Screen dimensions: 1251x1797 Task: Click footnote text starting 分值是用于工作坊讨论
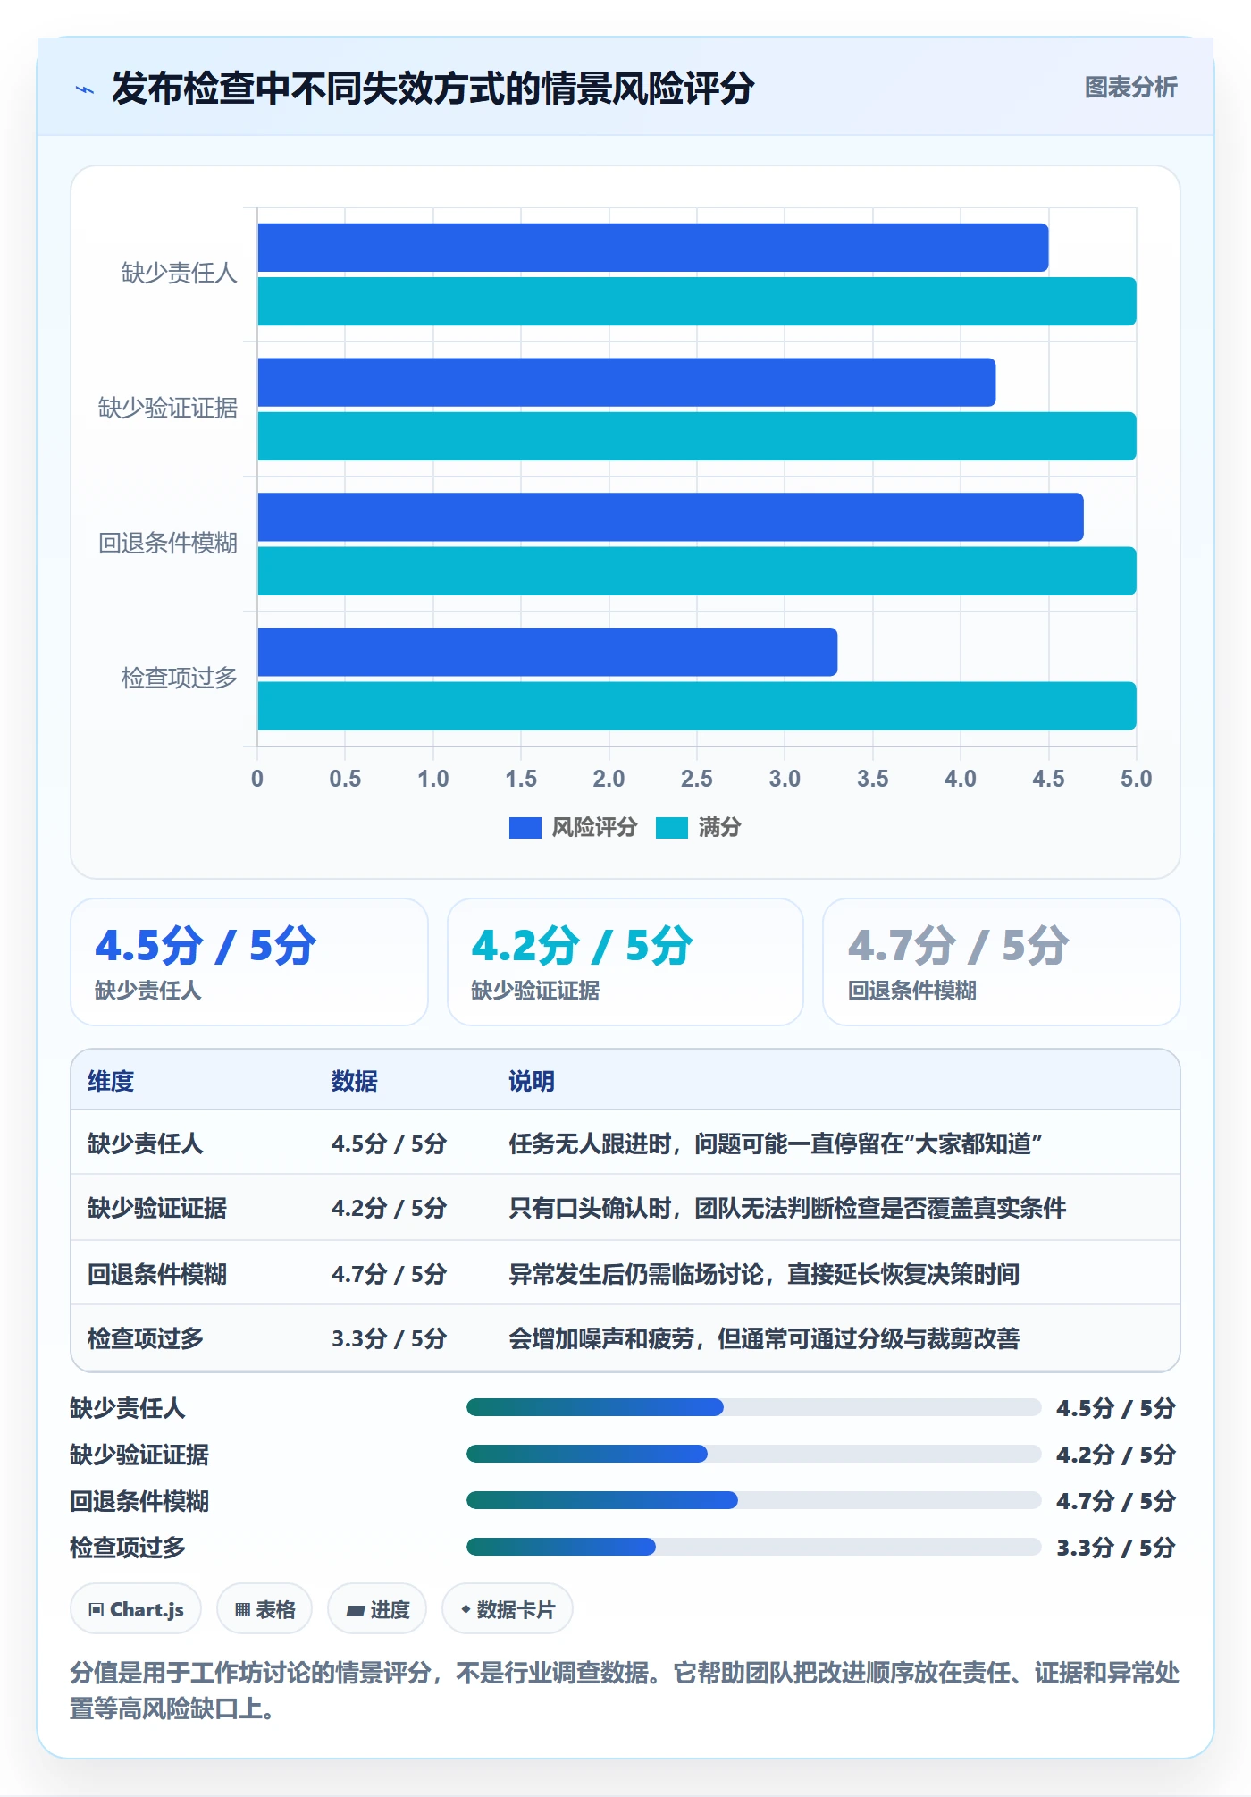point(625,1691)
